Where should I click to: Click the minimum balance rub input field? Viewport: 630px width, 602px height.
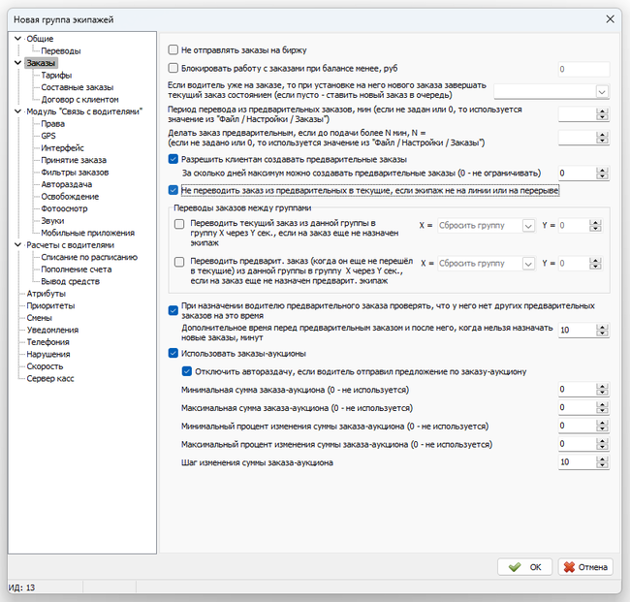coord(583,70)
